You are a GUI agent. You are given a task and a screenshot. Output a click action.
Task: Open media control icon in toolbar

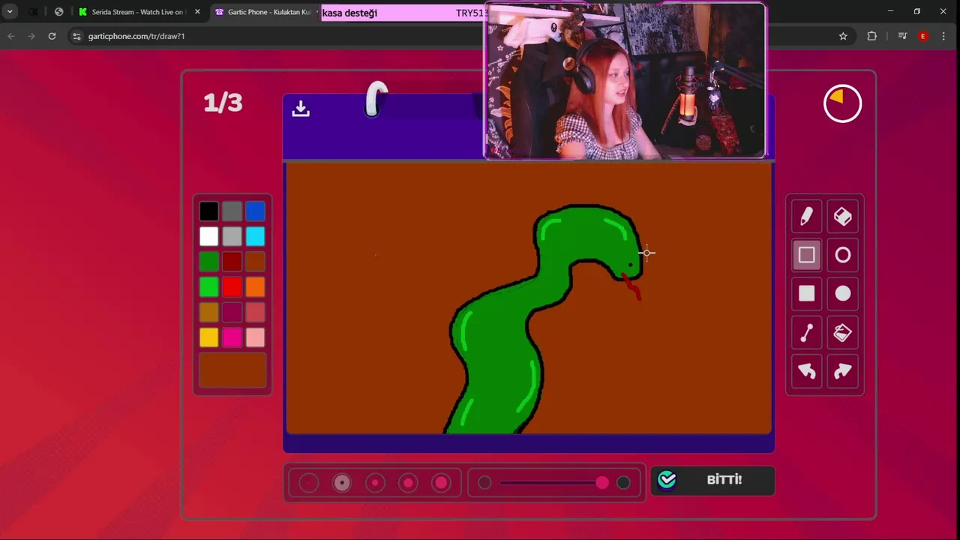pos(902,36)
